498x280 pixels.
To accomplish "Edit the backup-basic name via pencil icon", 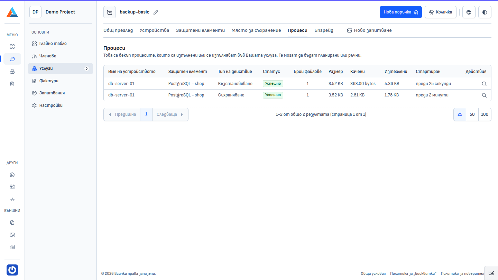I will coord(156,12).
